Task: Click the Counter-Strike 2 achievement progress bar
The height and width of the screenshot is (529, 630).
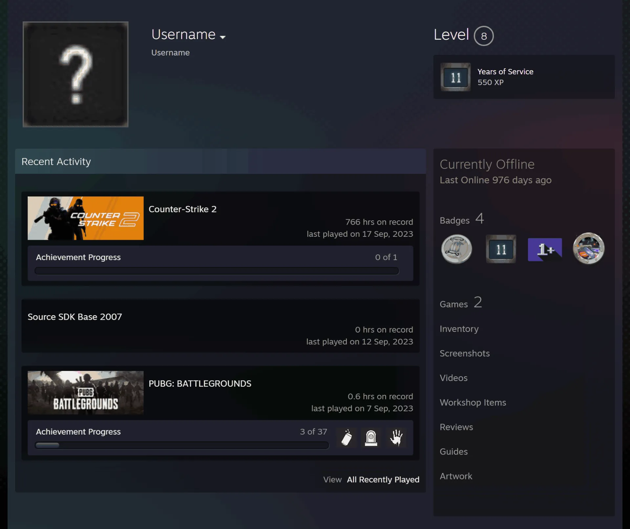Action: click(217, 271)
